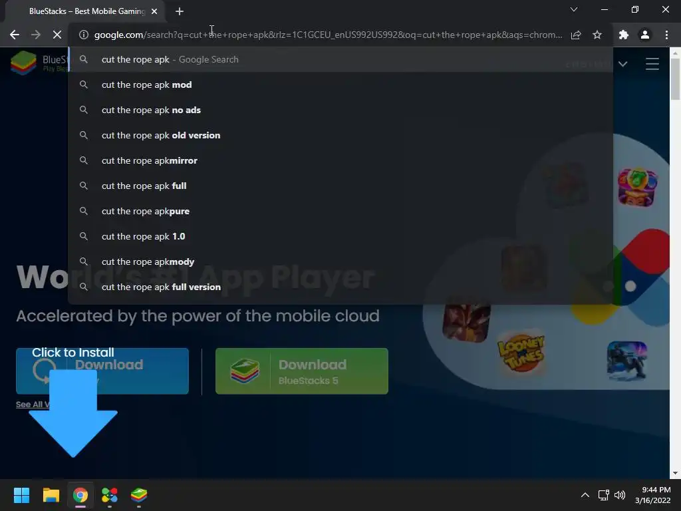Click the address bar URL field
The width and height of the screenshot is (681, 511).
tap(328, 35)
